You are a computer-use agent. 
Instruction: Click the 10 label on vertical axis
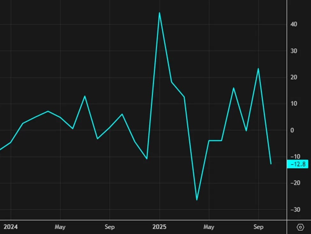[x=294, y=104]
